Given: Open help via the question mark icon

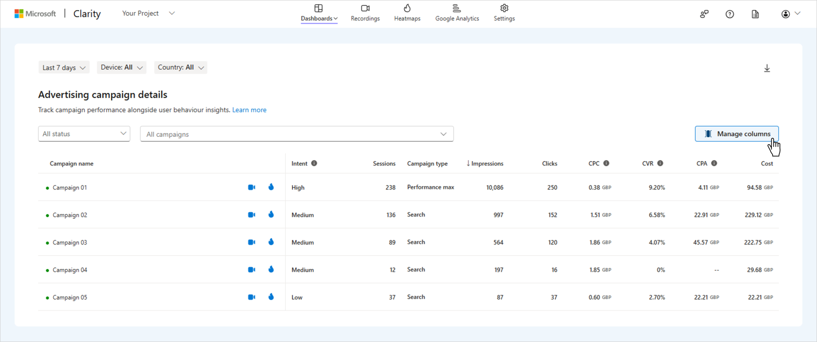Looking at the screenshot, I should pos(729,14).
